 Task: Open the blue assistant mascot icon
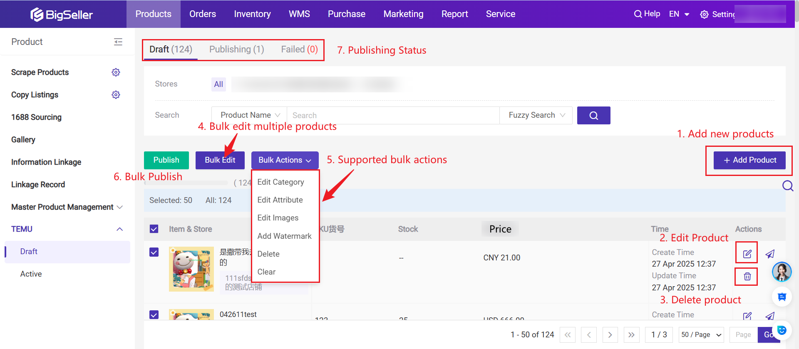[x=782, y=330]
